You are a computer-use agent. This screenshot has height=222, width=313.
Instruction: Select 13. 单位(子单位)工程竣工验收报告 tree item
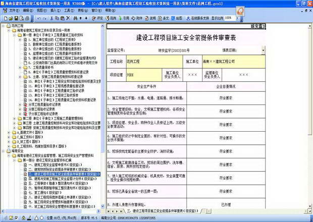coord(54,95)
